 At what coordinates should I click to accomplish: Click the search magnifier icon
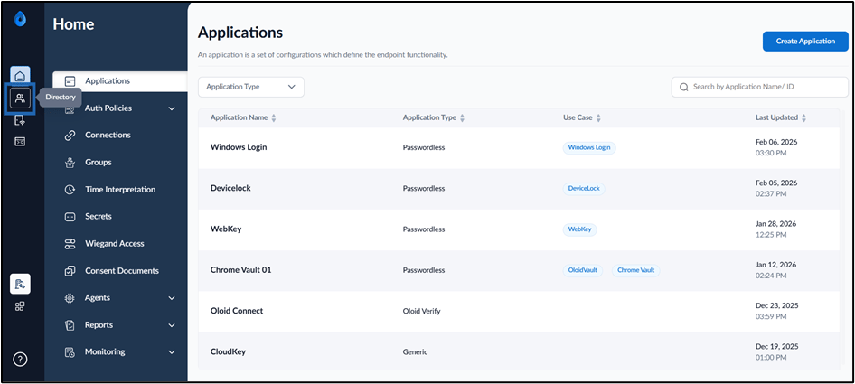pyautogui.click(x=684, y=87)
